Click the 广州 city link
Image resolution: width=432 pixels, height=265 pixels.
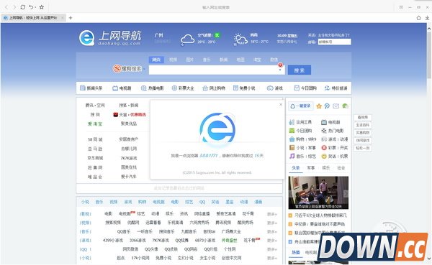click(159, 35)
